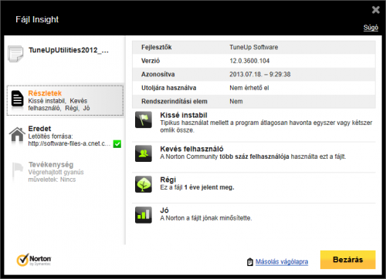
Task: Click the Azonosítva row label
Action: pyautogui.click(x=157, y=74)
